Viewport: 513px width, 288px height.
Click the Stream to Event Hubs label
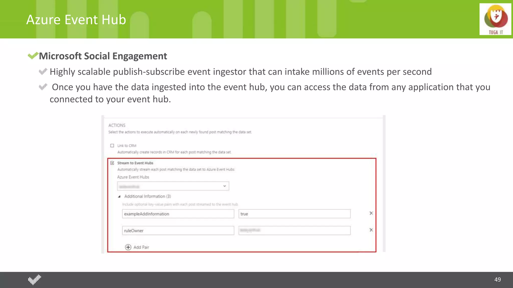(135, 163)
